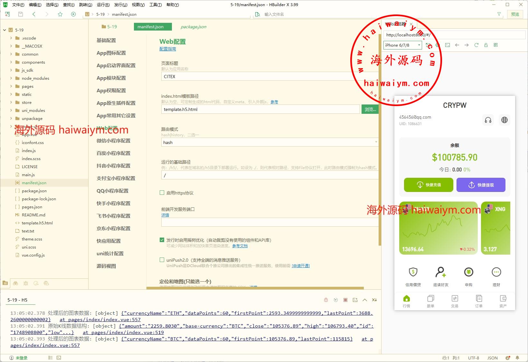The image size is (528, 362).
Task: Open the iPhone 6/7/8 device dropdown
Action: (x=402, y=45)
